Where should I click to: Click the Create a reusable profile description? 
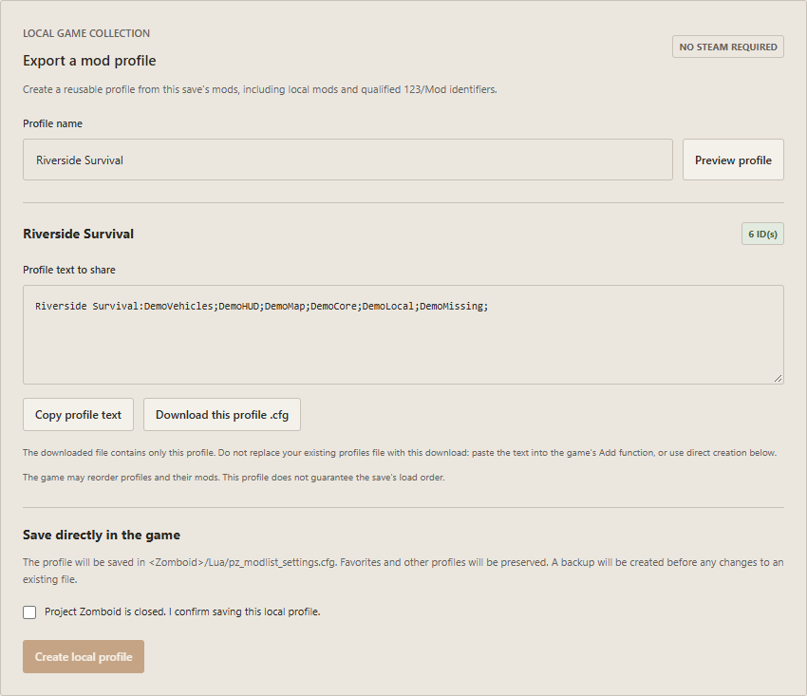click(260, 89)
